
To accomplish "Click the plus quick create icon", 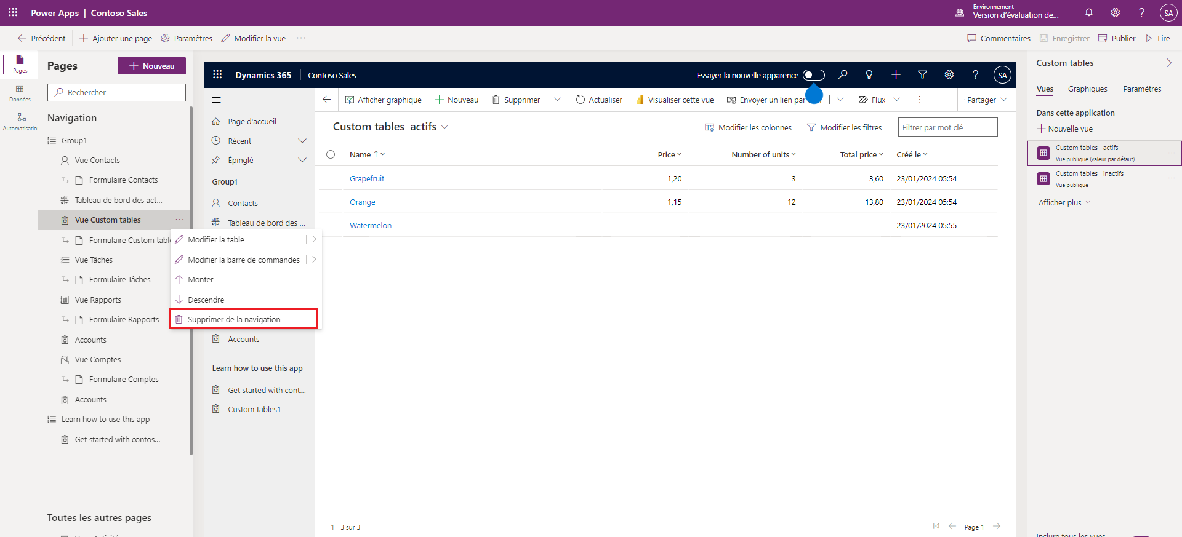I will (896, 74).
